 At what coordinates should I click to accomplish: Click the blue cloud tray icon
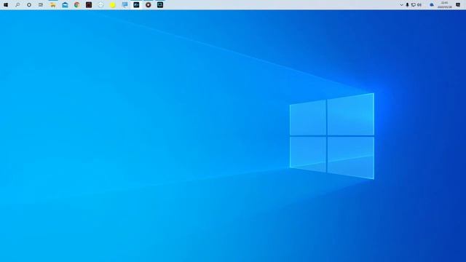[x=432, y=5]
